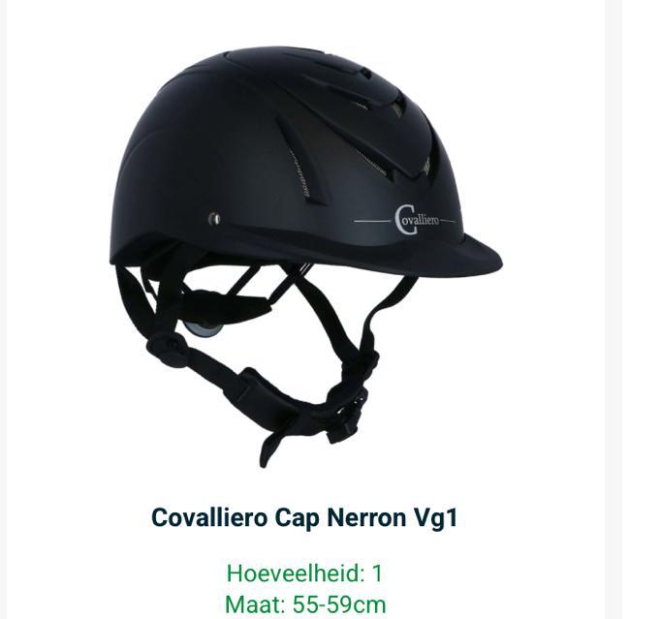661x619 pixels.
Task: Click the silver rivet on helmet side
Action: click(x=214, y=219)
